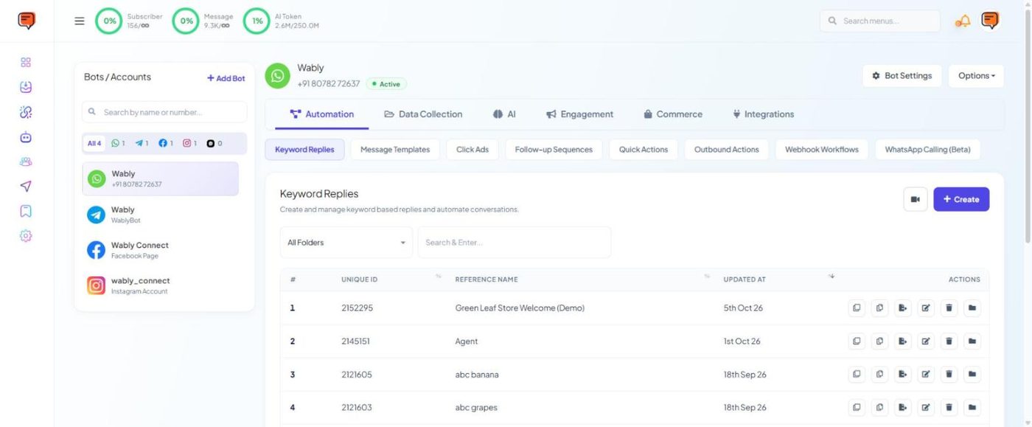Select the Wably Telegram WablyBot account
This screenshot has height=427, width=1032.
point(160,215)
